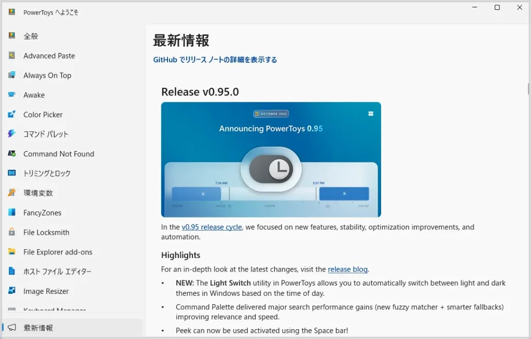Open コマンド パレット lightning icon

click(x=12, y=134)
